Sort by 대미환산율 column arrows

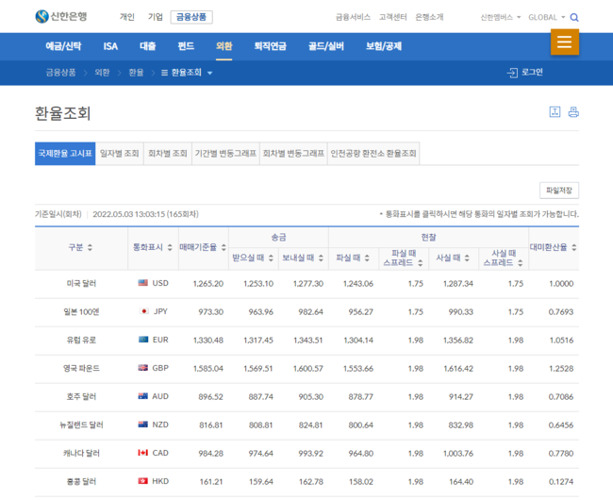coord(573,247)
